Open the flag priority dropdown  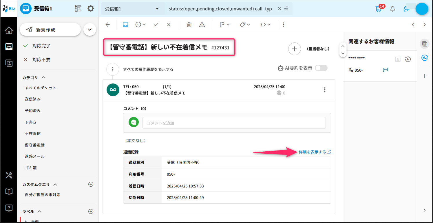[225, 25]
